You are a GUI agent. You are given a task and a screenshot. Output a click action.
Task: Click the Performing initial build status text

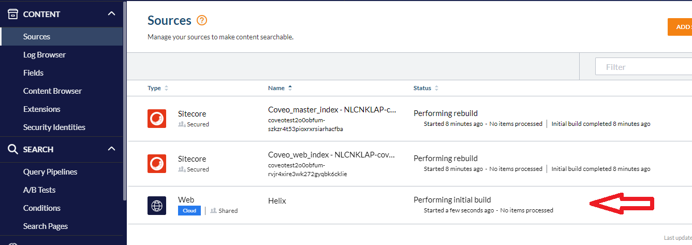coord(452,200)
